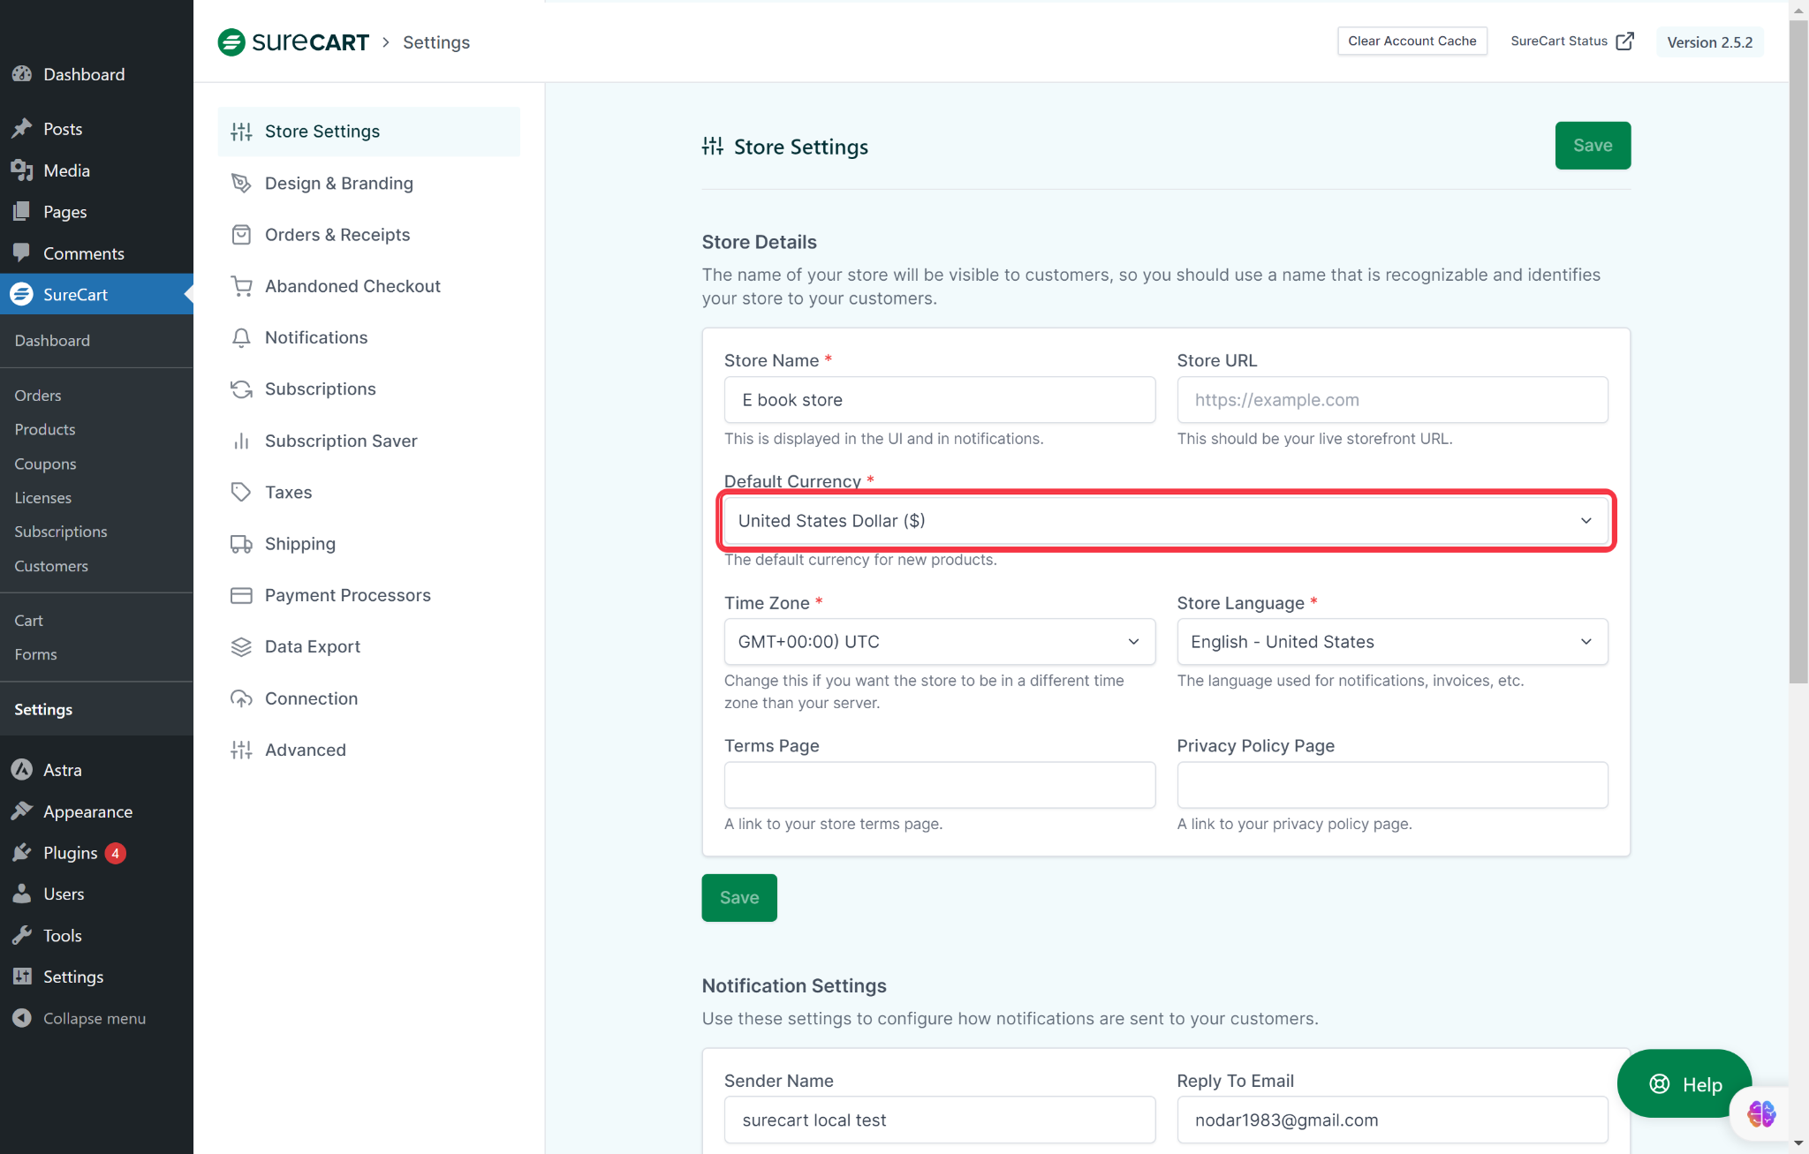Click into the Store URL field
The width and height of the screenshot is (1809, 1154).
[x=1391, y=400]
